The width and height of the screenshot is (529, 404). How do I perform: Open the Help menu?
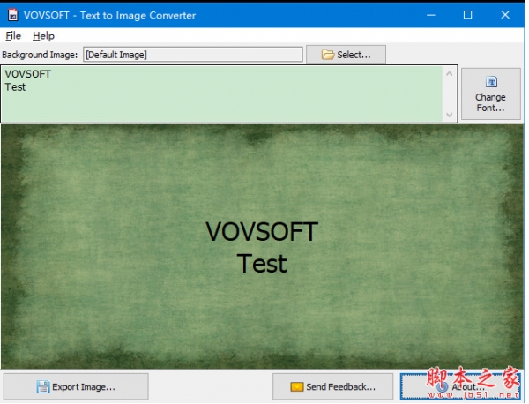tap(43, 36)
